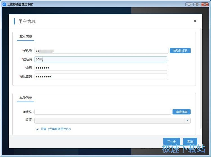Screen dimensions: 211x157
Task: Toggle the 同意 agreement checkbox
Action: pyautogui.click(x=37, y=129)
